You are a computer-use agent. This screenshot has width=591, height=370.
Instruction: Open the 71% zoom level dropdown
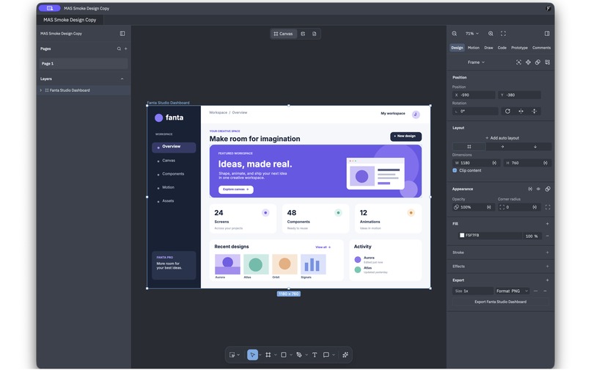pyautogui.click(x=472, y=34)
